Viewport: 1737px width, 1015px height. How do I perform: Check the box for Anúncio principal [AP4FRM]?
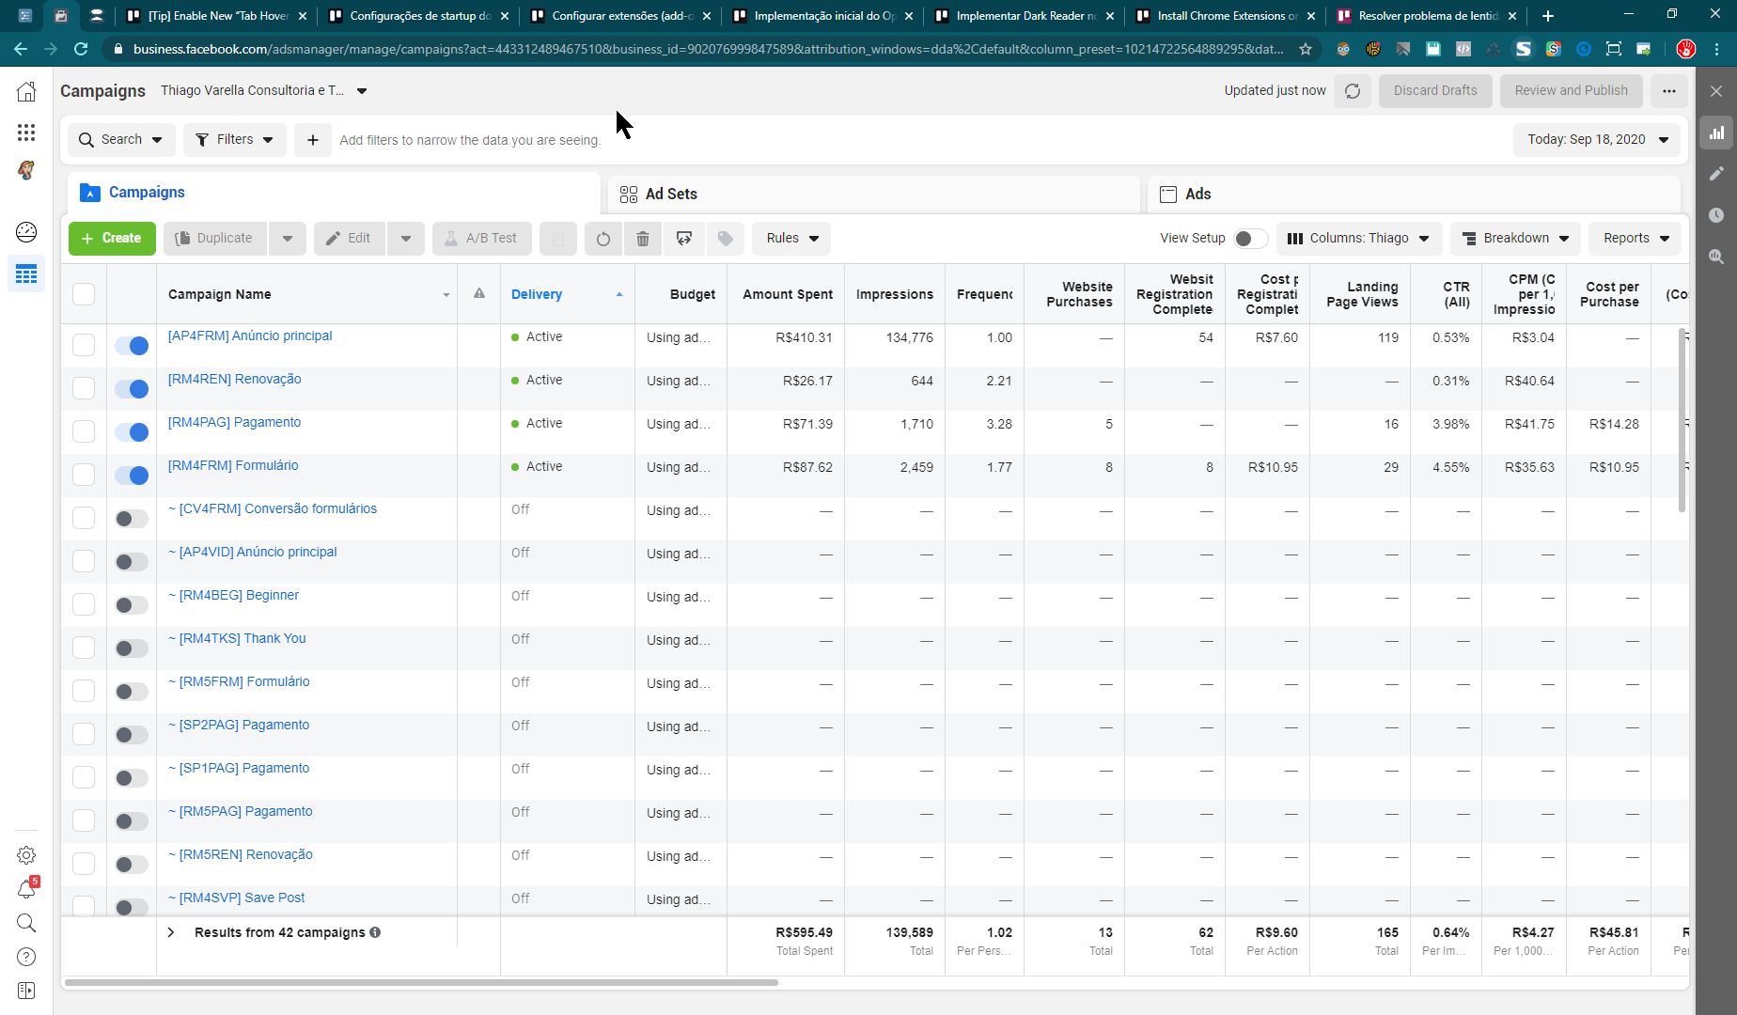[x=84, y=345]
